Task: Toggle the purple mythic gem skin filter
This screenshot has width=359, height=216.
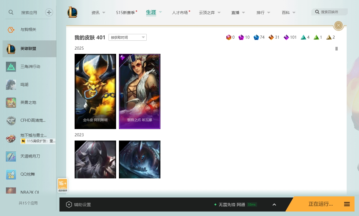Action: [x=241, y=37]
